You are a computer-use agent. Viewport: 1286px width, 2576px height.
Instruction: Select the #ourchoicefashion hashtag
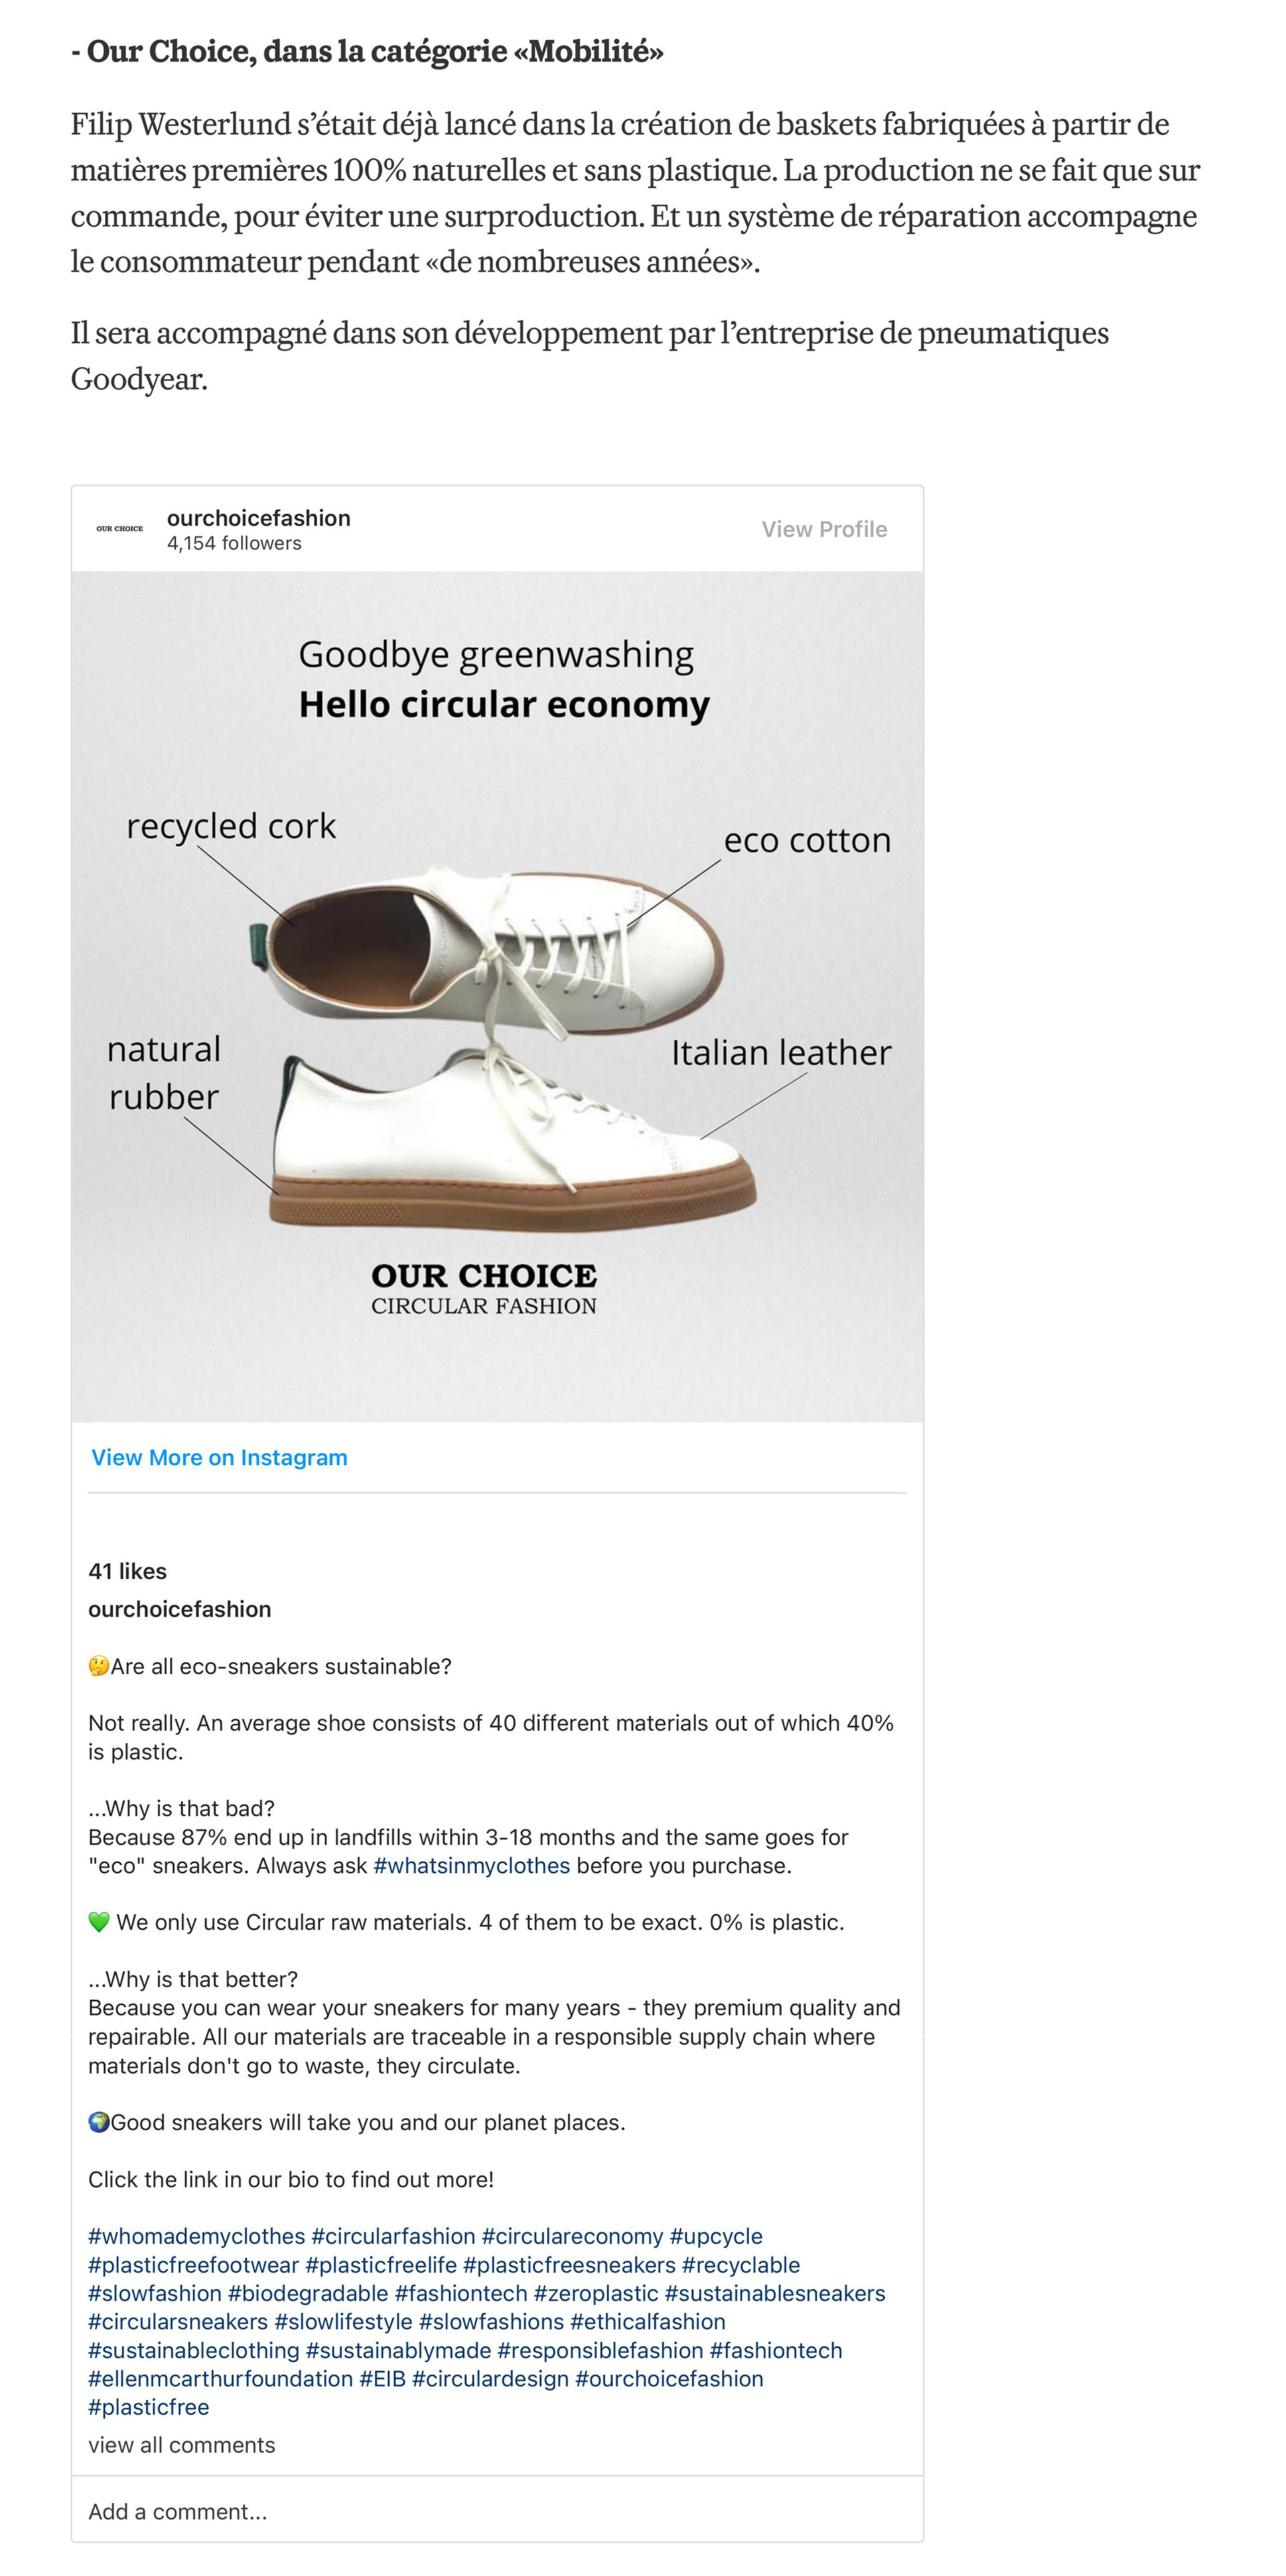669,2379
